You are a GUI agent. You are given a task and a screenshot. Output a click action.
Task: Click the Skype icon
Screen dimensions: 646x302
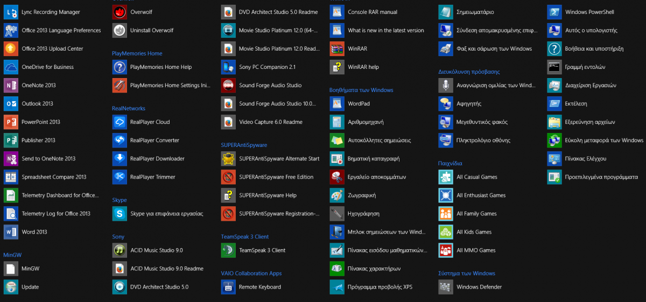120,213
